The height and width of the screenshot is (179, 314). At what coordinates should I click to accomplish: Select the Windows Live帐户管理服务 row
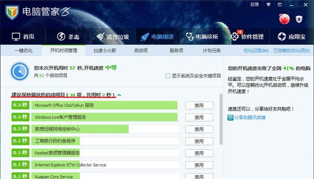pyautogui.click(x=105, y=117)
